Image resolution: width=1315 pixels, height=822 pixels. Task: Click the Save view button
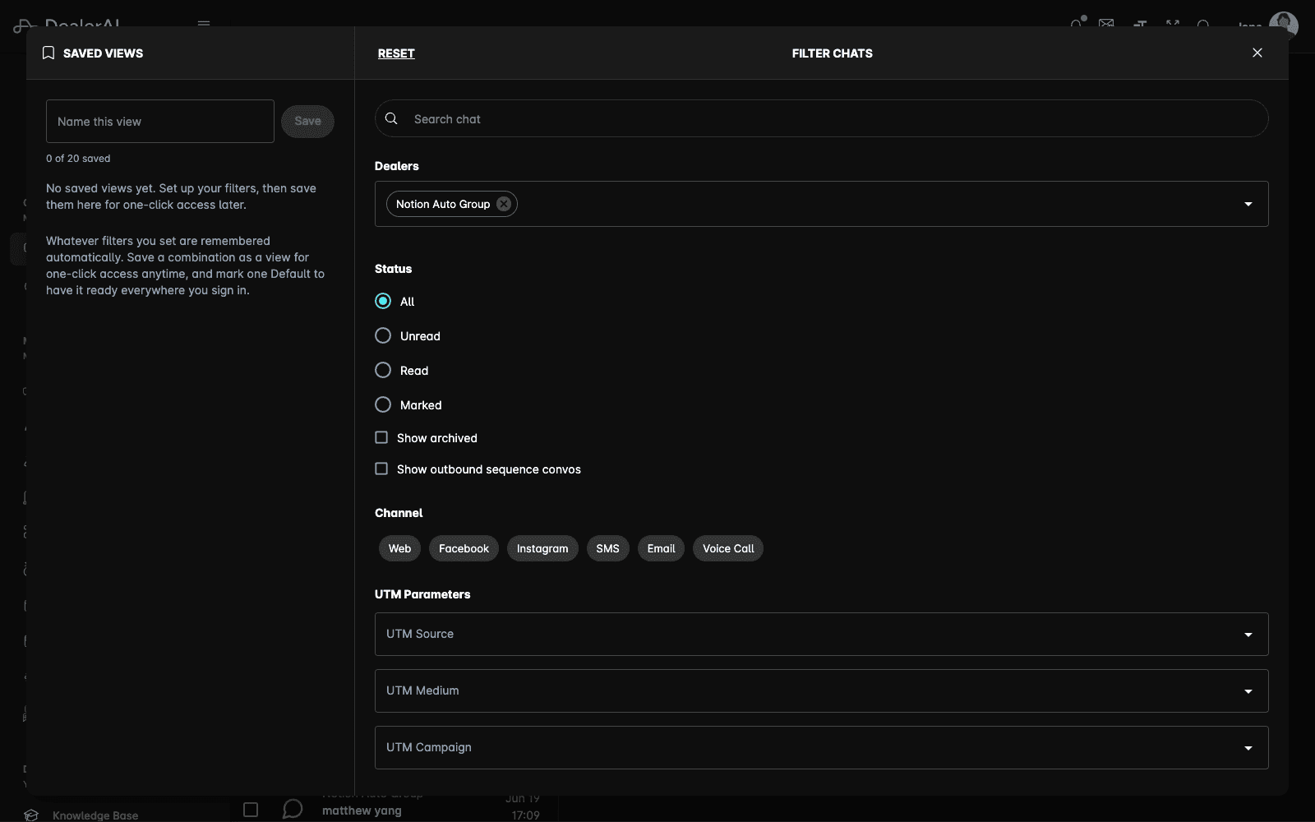point(307,121)
